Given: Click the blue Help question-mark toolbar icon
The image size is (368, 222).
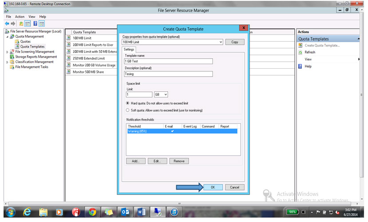Looking at the screenshot, I should point(35,23).
